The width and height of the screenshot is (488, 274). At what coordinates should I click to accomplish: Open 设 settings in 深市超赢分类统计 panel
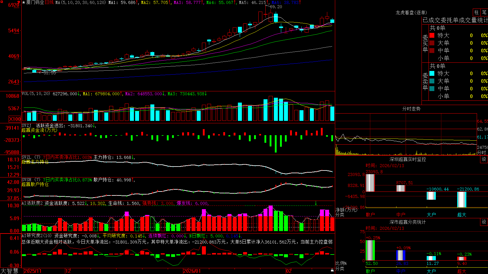pyautogui.click(x=484, y=222)
